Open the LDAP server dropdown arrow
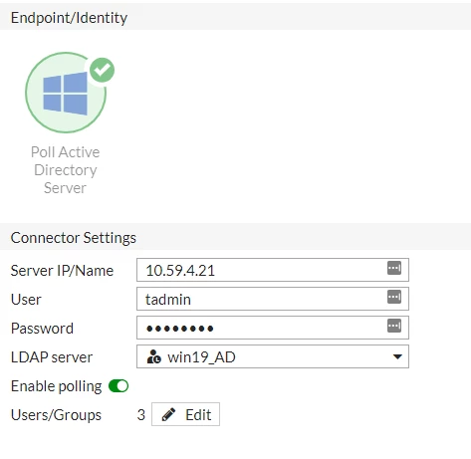Viewport: 471px width, 459px height. [397, 356]
